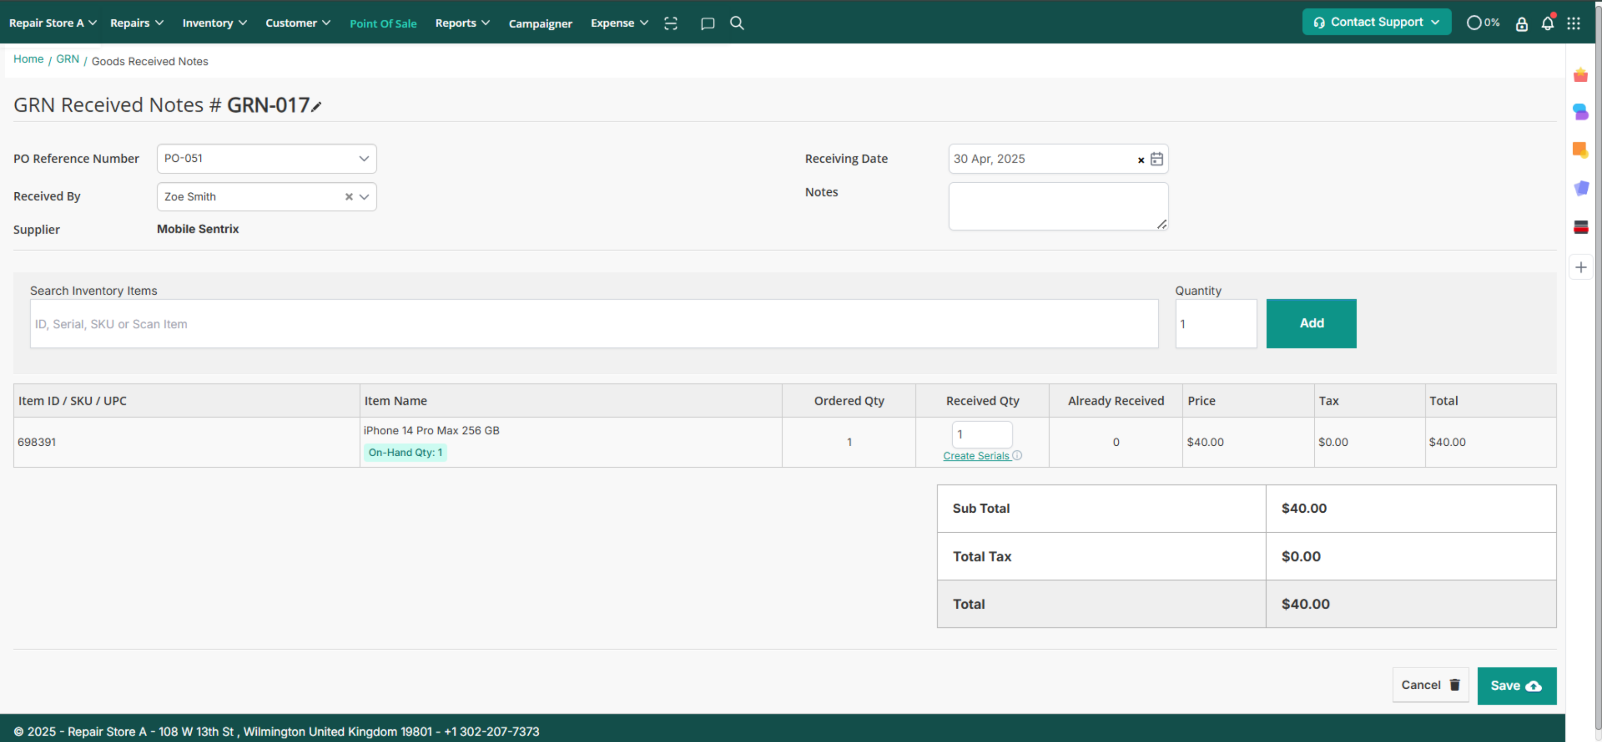Click the Sub Total $40.00 value
Image resolution: width=1602 pixels, height=742 pixels.
tap(1304, 508)
